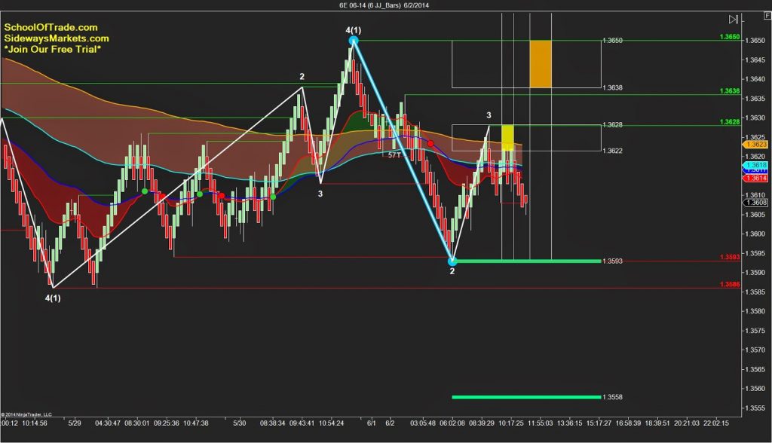Click the 08:39:29 time axis label
Viewport: 772px width, 443px height.
point(482,423)
